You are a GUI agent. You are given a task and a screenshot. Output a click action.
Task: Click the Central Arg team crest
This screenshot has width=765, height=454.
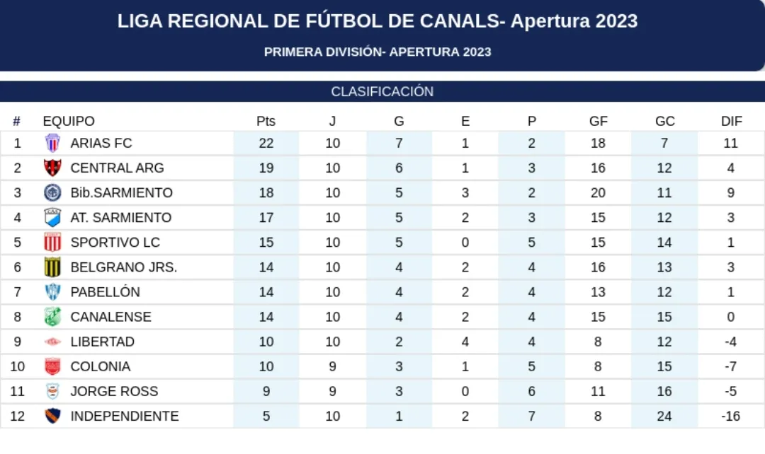pos(52,168)
